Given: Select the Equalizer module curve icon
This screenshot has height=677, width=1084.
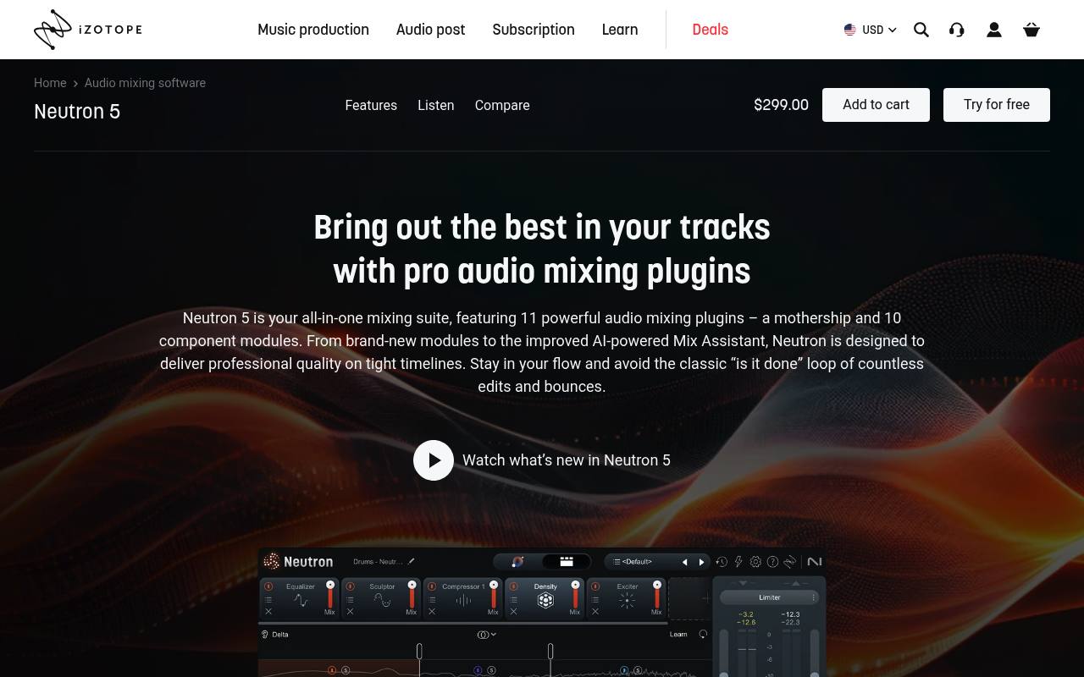Looking at the screenshot, I should [x=301, y=601].
